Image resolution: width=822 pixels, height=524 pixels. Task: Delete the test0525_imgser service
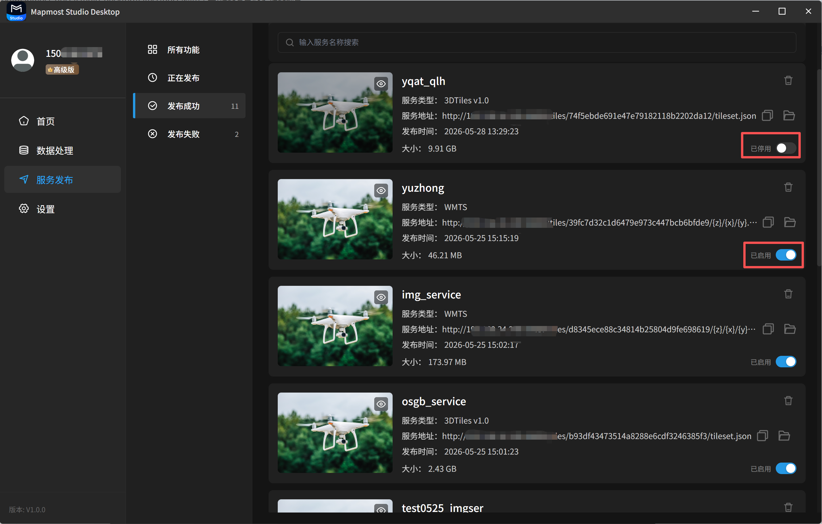pos(788,507)
